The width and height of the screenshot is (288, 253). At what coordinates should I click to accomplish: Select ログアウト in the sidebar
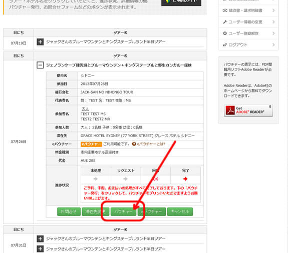[248, 44]
